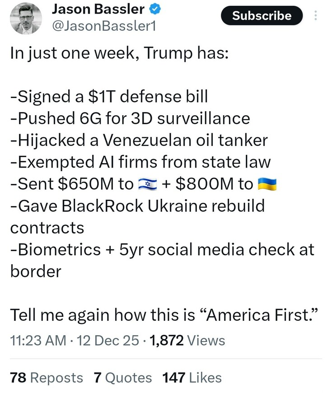This screenshot has width=332, height=393.
Task: Click the "Pushed 6G for 3D surveillance" line
Action: pyautogui.click(x=130, y=118)
